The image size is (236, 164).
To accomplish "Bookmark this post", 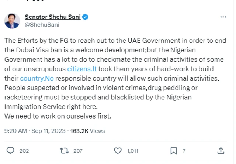I will tap(173, 151).
